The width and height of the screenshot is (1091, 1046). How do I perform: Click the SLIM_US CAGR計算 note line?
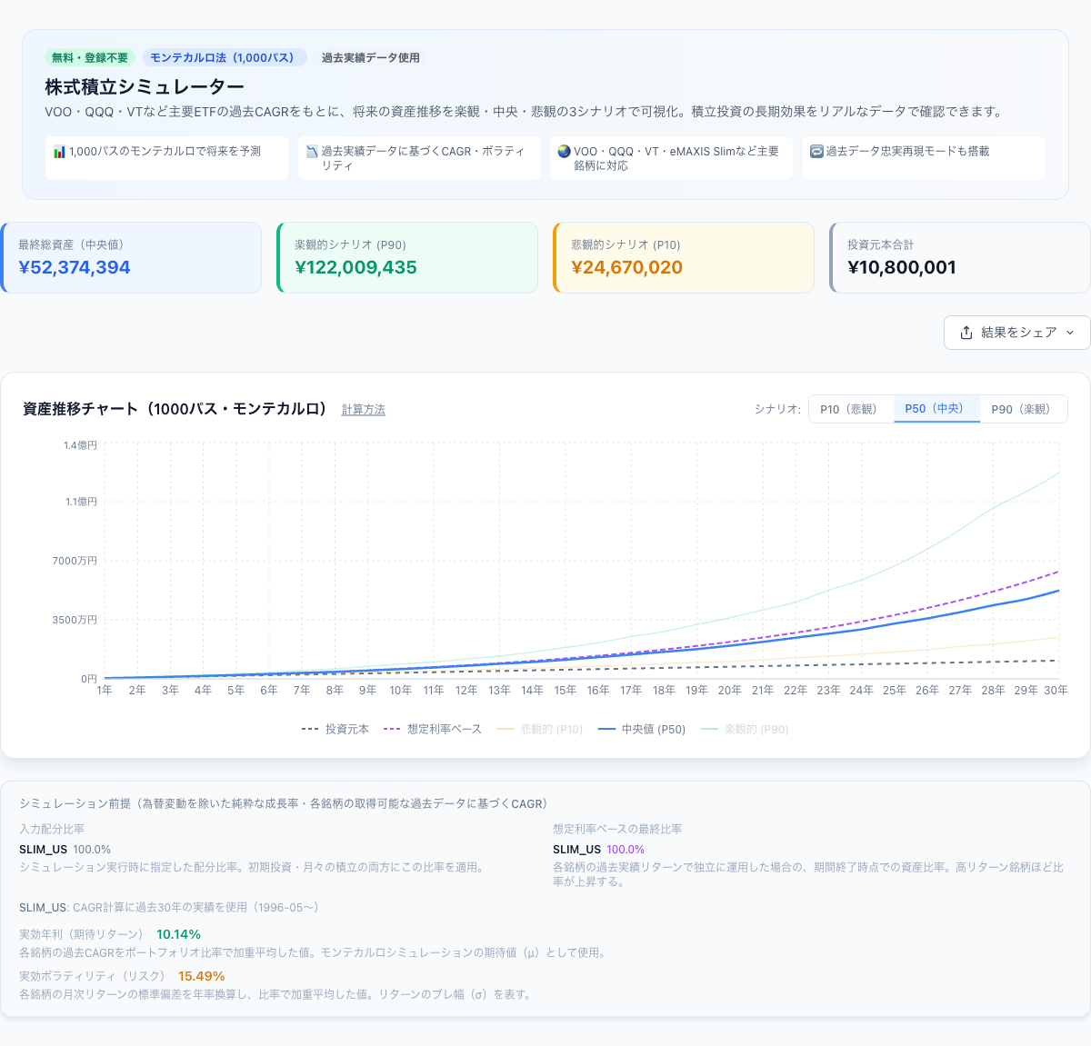pyautogui.click(x=169, y=907)
